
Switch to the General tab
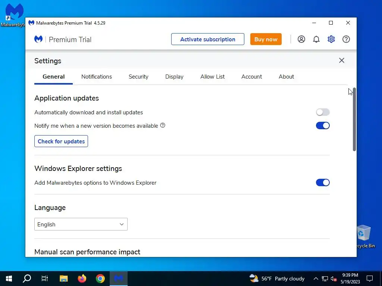(54, 77)
